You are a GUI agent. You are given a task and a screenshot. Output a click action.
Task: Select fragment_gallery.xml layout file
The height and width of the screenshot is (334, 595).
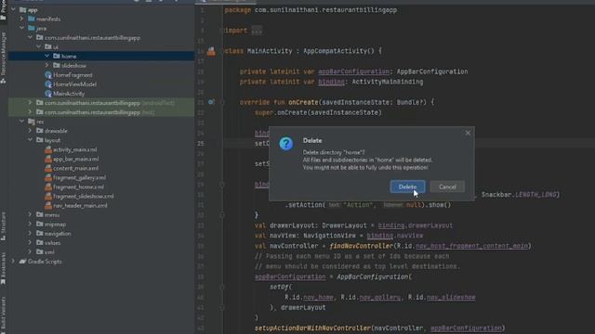[79, 177]
